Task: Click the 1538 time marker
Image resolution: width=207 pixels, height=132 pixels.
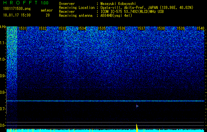Action: click(161, 28)
